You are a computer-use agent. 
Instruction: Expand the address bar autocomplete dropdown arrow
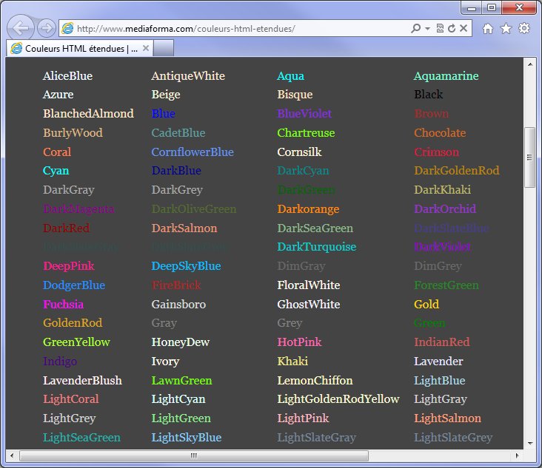[x=427, y=29]
